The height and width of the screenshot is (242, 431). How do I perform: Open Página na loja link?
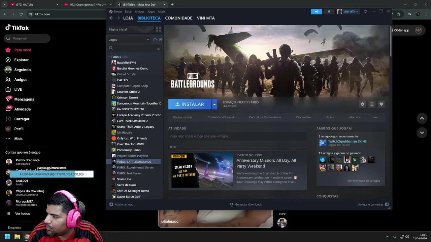[x=183, y=117]
